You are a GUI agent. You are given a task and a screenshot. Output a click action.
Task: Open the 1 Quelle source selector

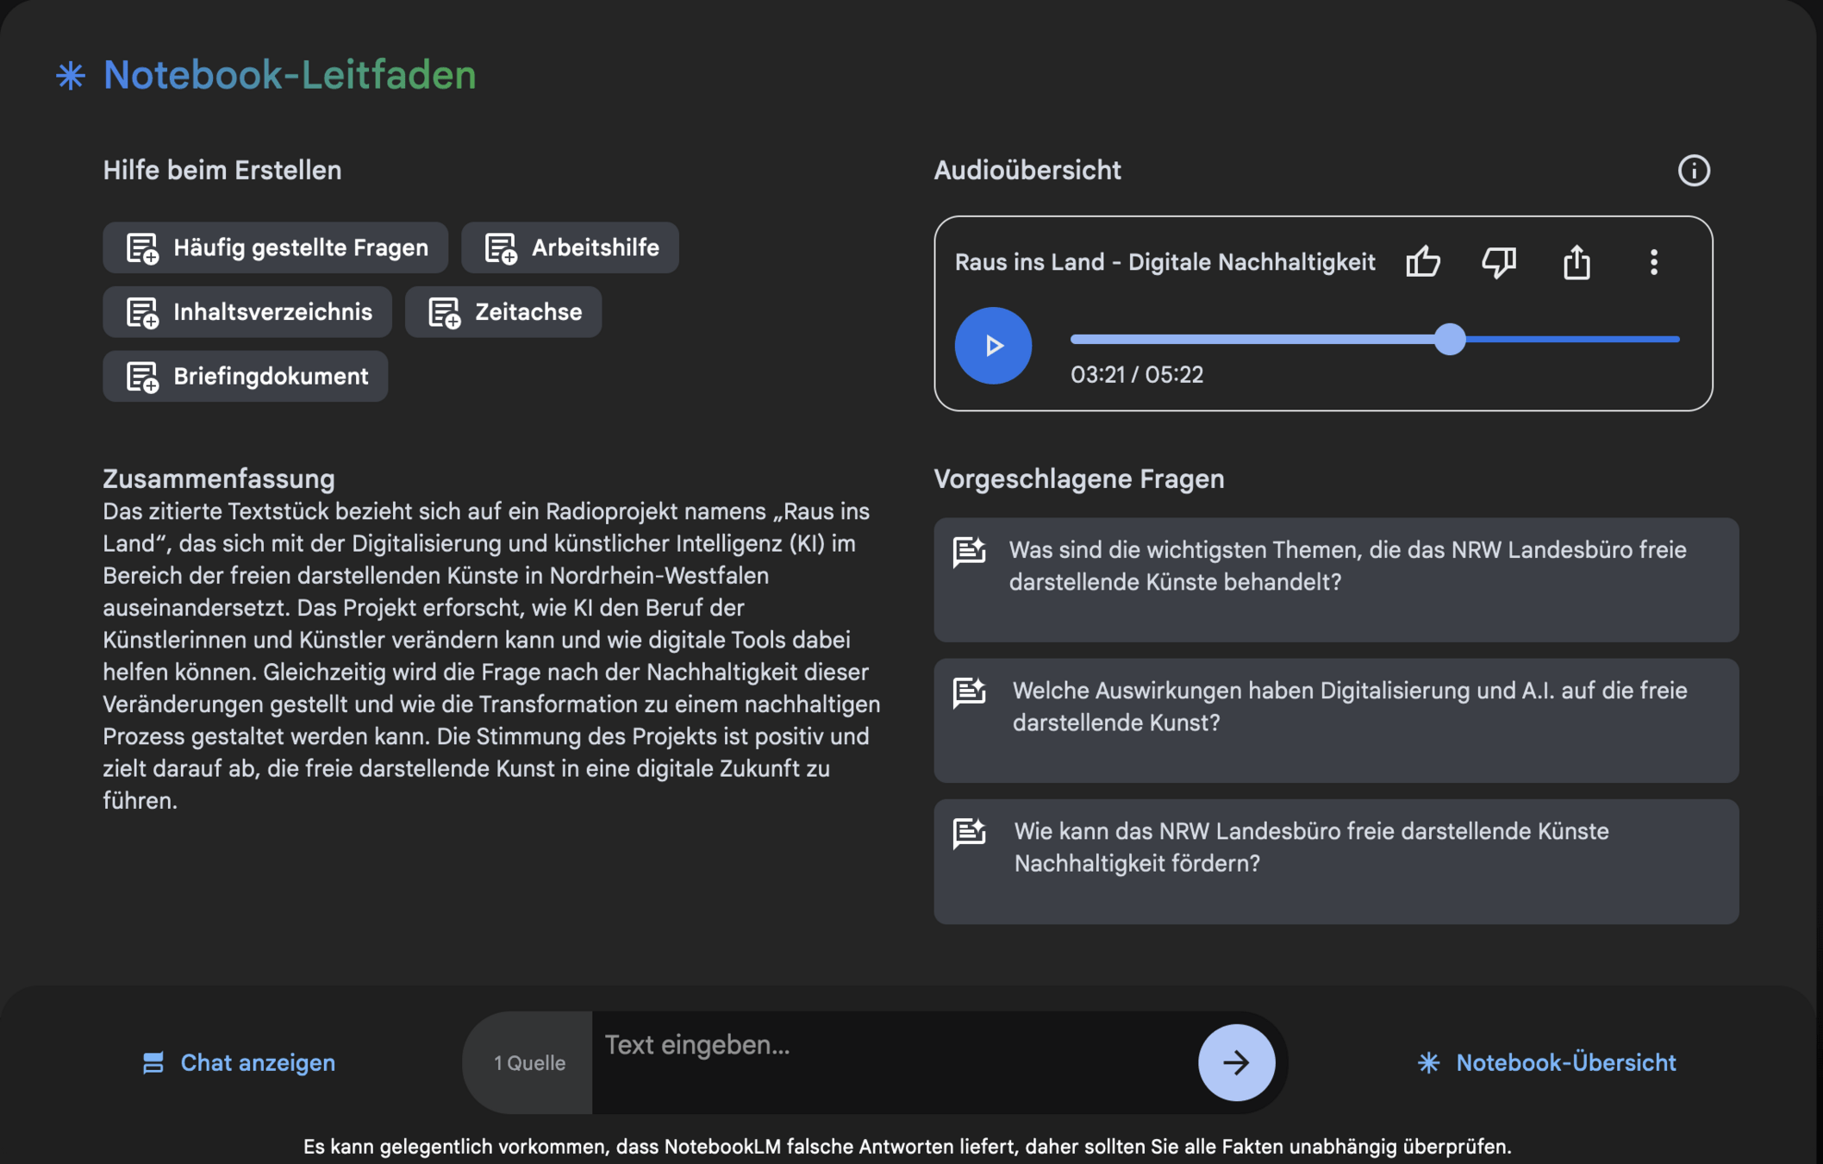click(x=529, y=1063)
